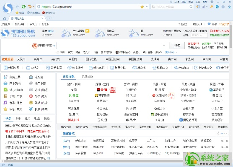
Task: Open the 工具 menu
Action: (x=198, y=2)
